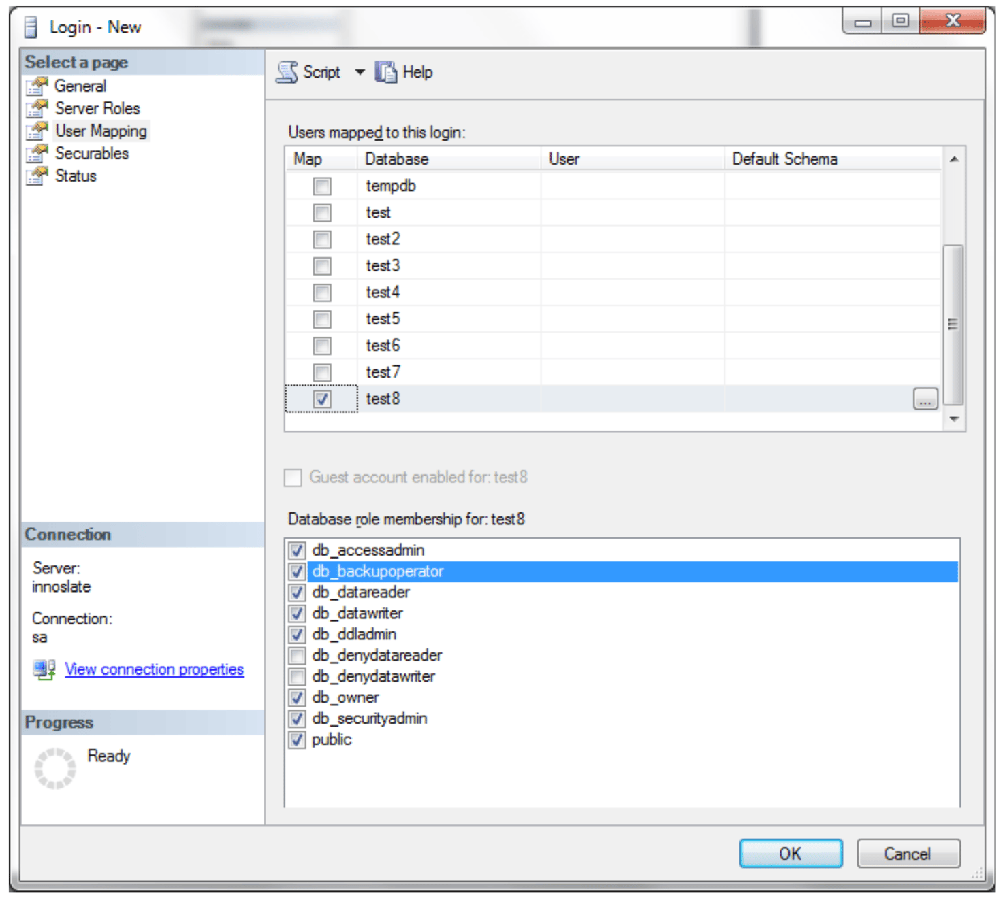Image resolution: width=1005 pixels, height=900 pixels.
Task: Click the ellipsis button for test8 schema
Action: [x=925, y=399]
